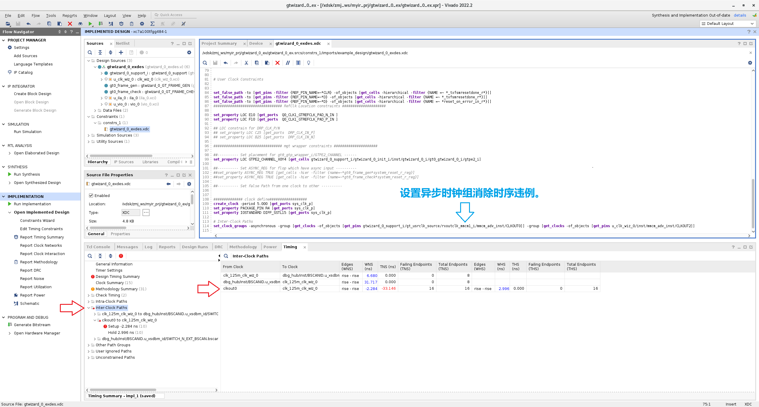
Task: Click the green Run play toolbar icon
Action: coord(90,24)
